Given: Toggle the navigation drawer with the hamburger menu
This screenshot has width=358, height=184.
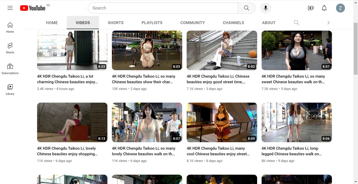Looking at the screenshot, I should [10, 8].
